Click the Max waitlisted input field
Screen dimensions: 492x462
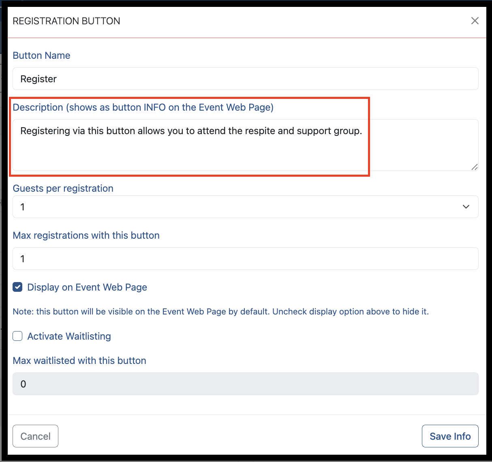pyautogui.click(x=246, y=384)
